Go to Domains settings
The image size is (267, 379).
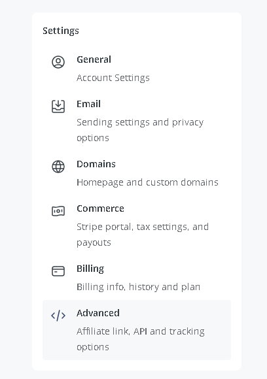137,173
